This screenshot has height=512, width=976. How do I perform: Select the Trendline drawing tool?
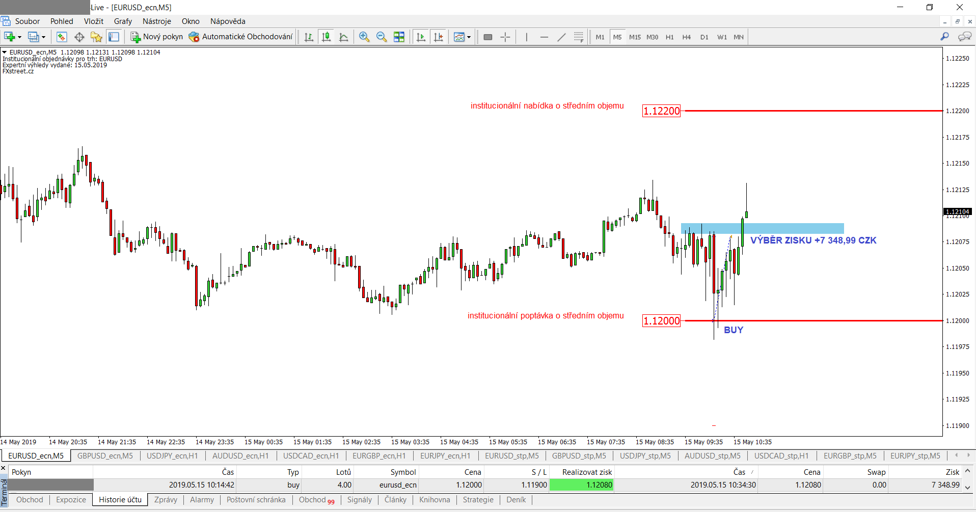[x=561, y=37]
